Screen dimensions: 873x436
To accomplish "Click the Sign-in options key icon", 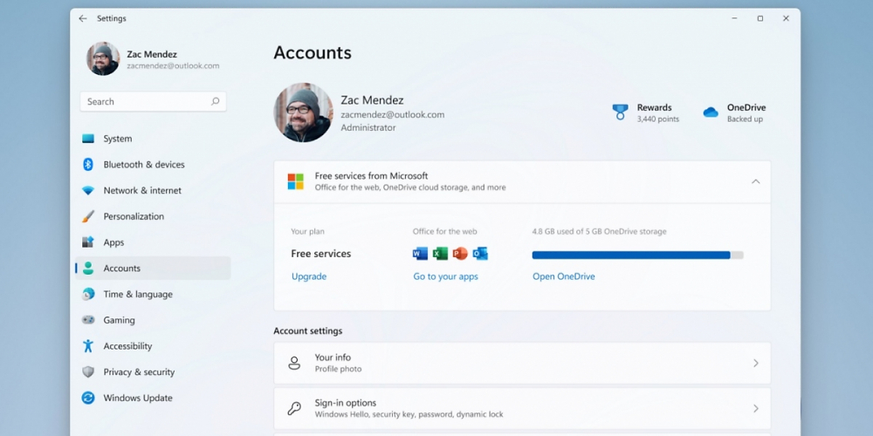I will click(294, 409).
